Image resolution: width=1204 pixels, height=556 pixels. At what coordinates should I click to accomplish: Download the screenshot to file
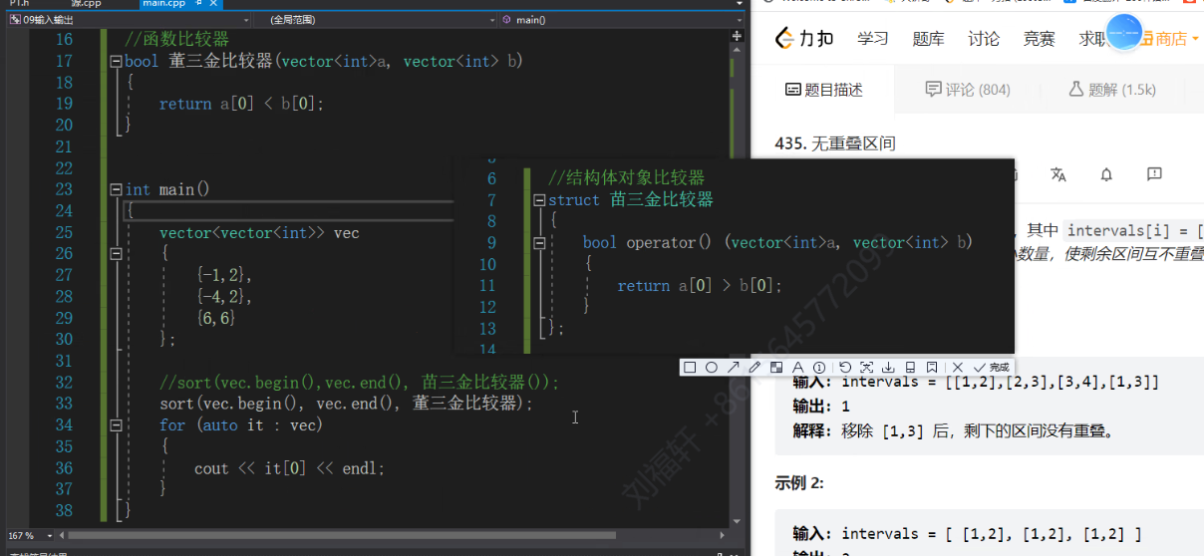tap(888, 368)
